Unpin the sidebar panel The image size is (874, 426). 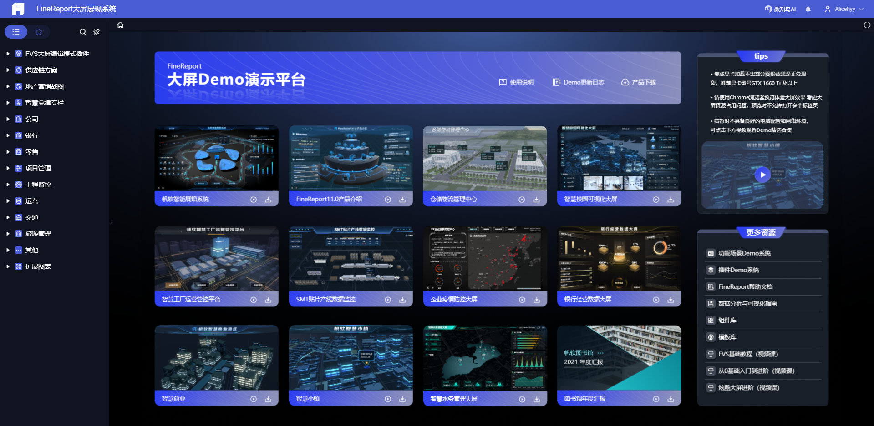[x=97, y=32]
